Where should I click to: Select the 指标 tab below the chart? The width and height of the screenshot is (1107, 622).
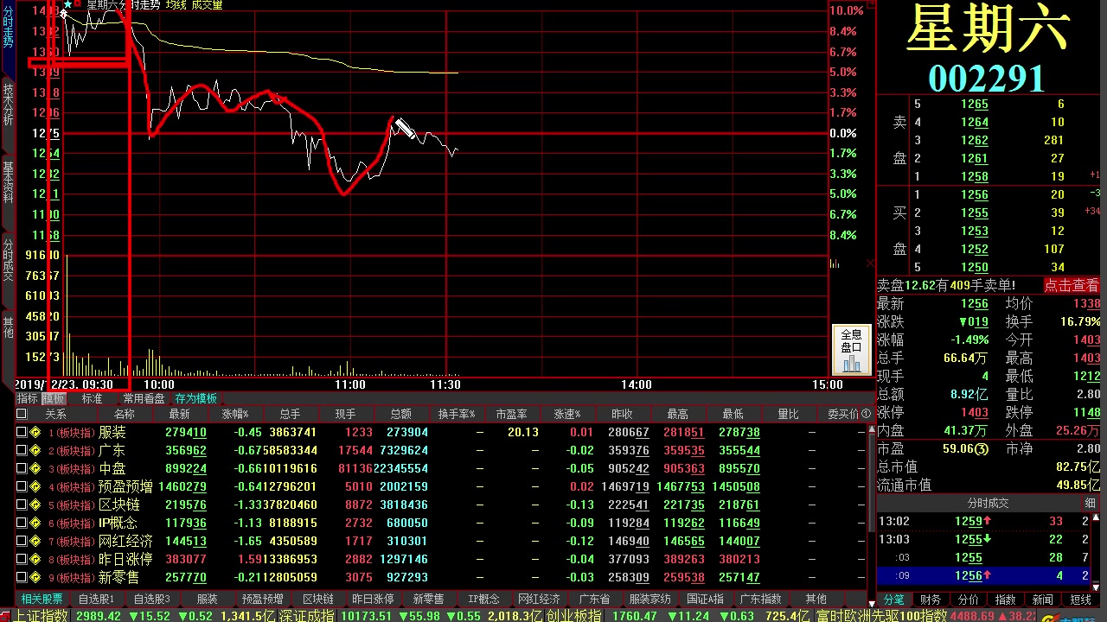pos(28,398)
